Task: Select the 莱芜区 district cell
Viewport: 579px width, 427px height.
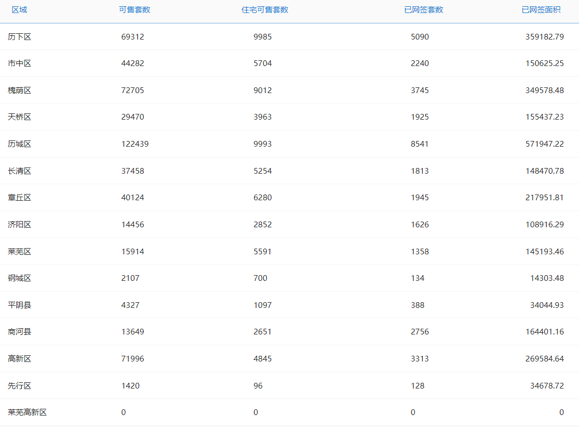Action: (19, 252)
